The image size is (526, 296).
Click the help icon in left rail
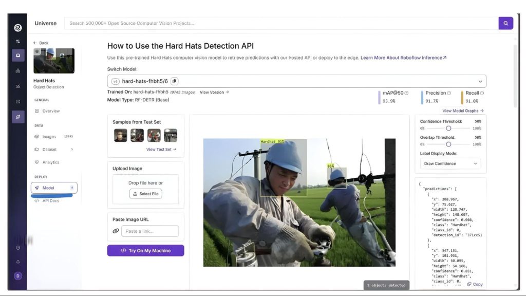tap(18, 247)
